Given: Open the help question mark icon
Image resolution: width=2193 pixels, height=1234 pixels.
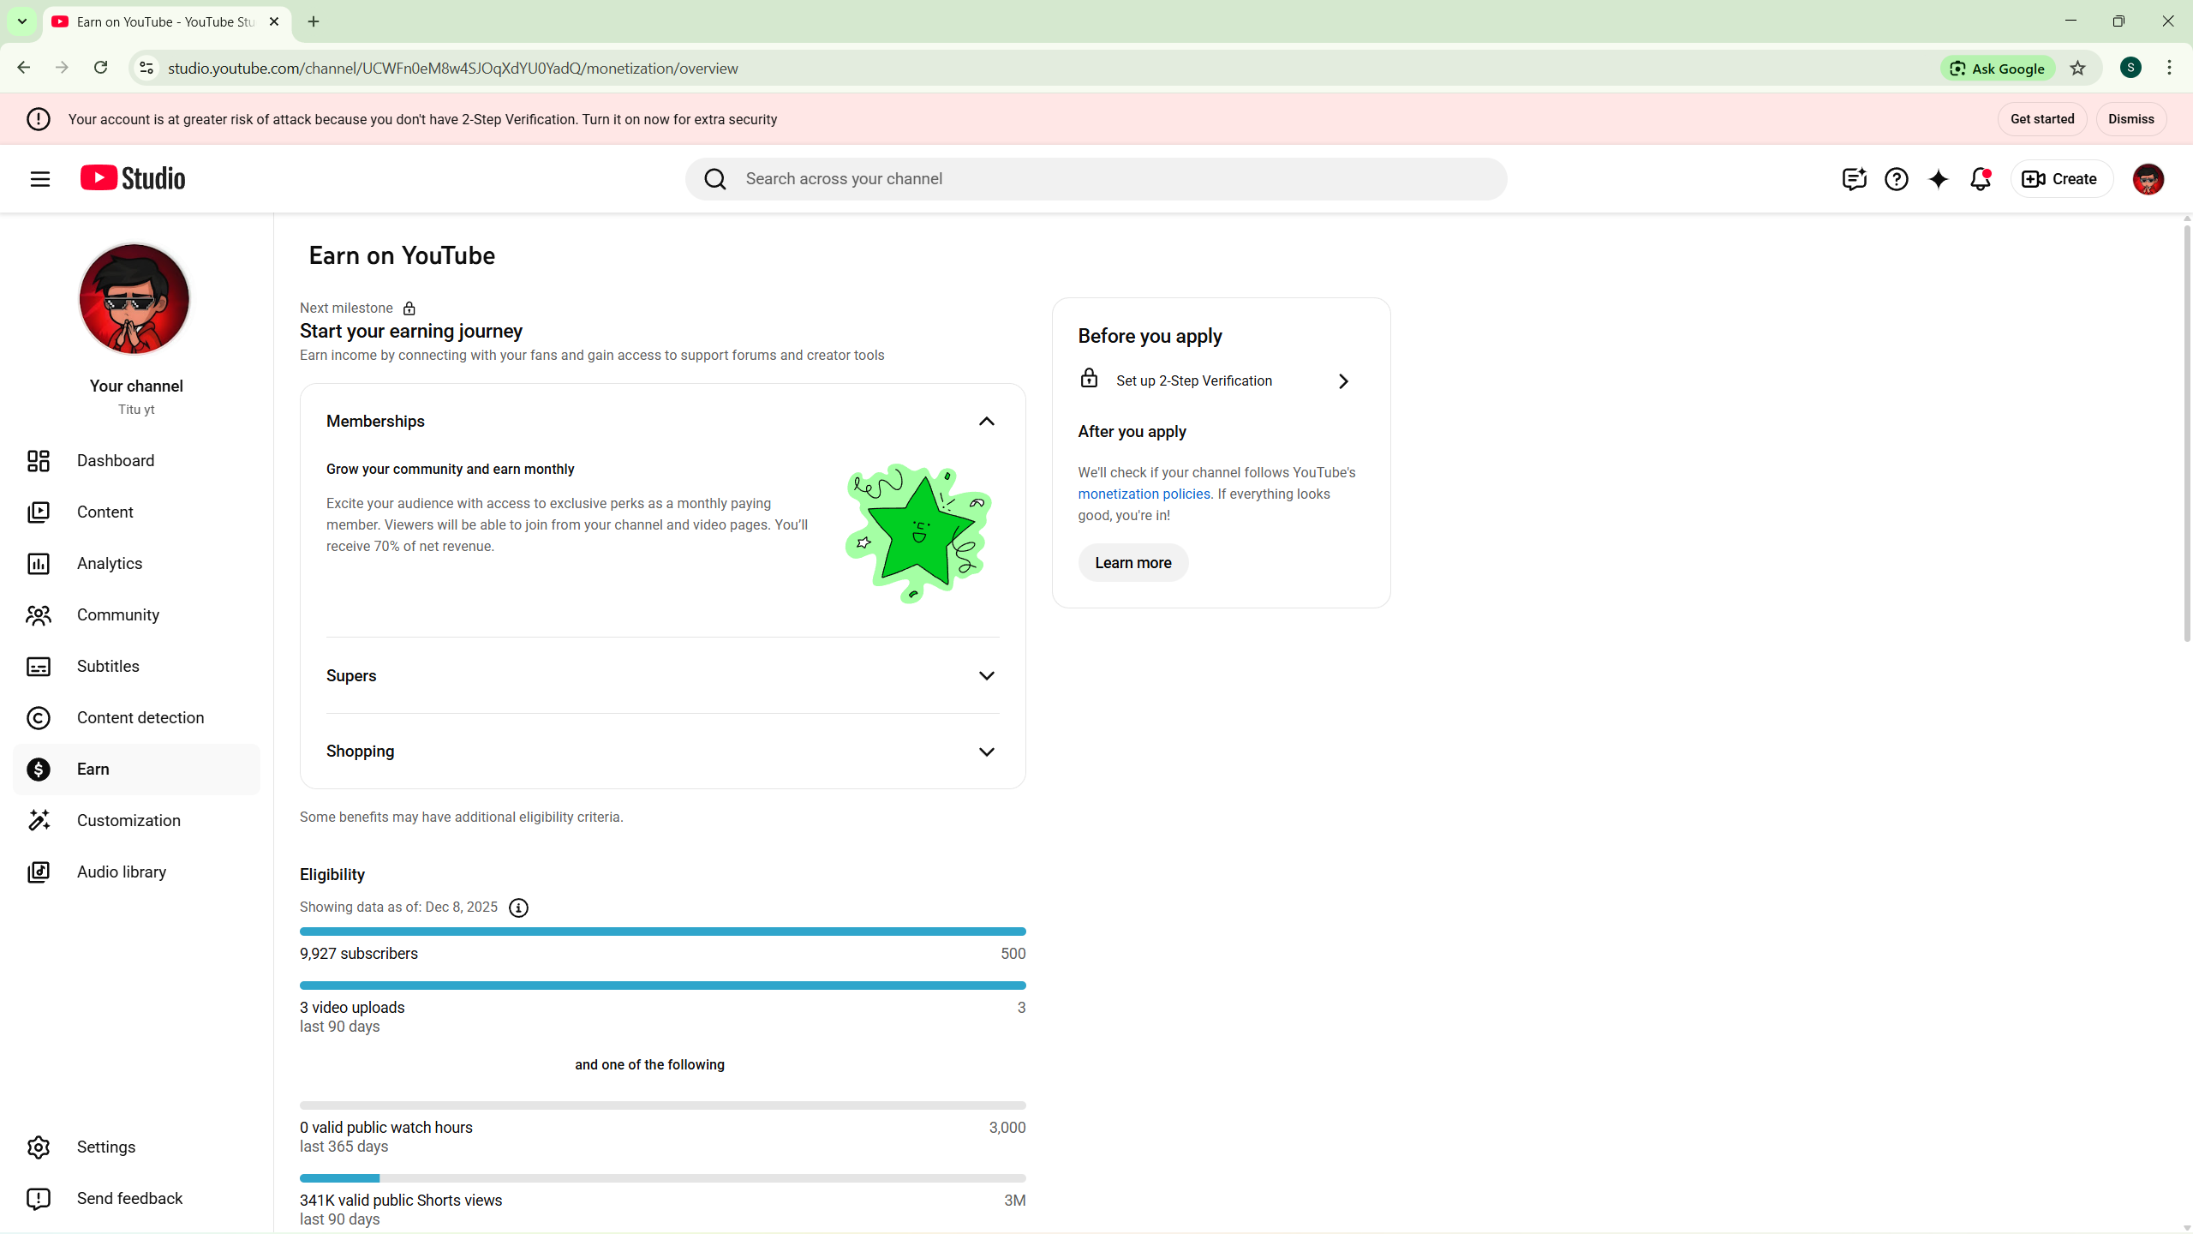Looking at the screenshot, I should pos(1896,179).
